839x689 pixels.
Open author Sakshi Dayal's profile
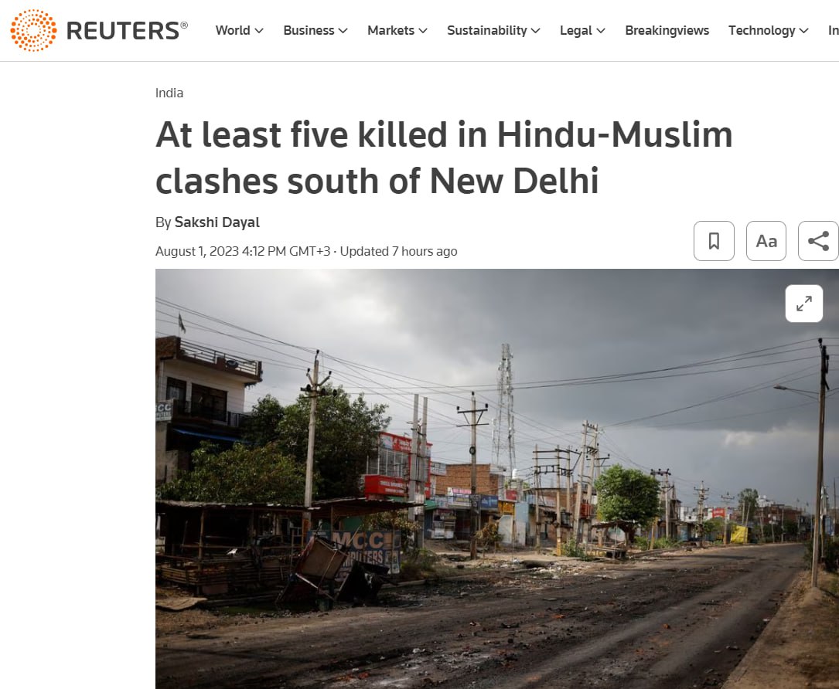pyautogui.click(x=217, y=222)
